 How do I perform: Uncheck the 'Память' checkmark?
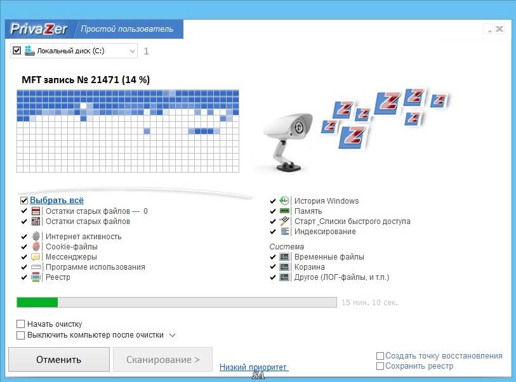(x=273, y=211)
